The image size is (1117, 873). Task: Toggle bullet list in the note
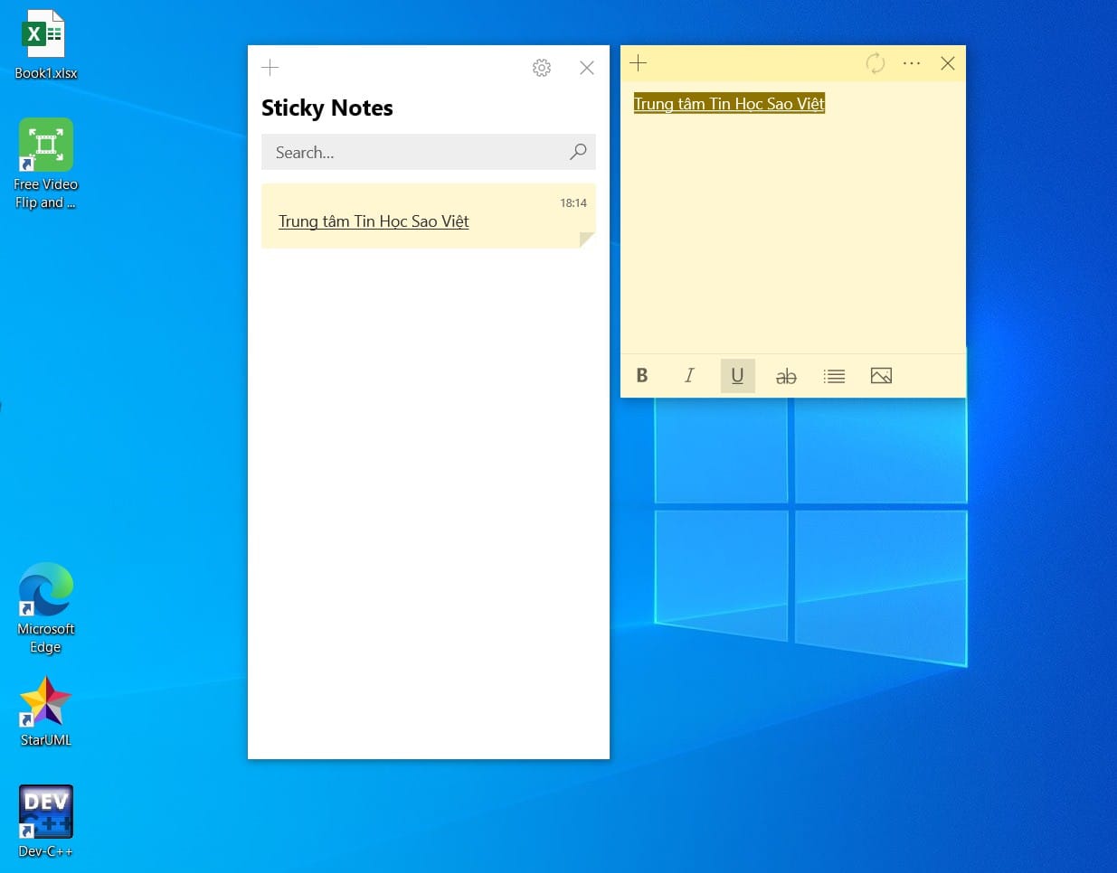pos(834,376)
